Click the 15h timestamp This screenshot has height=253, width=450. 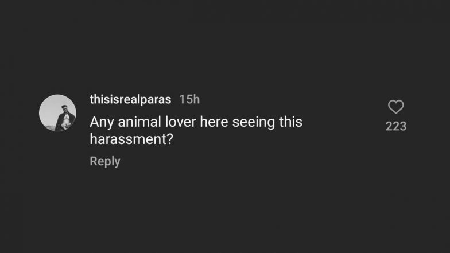click(189, 99)
